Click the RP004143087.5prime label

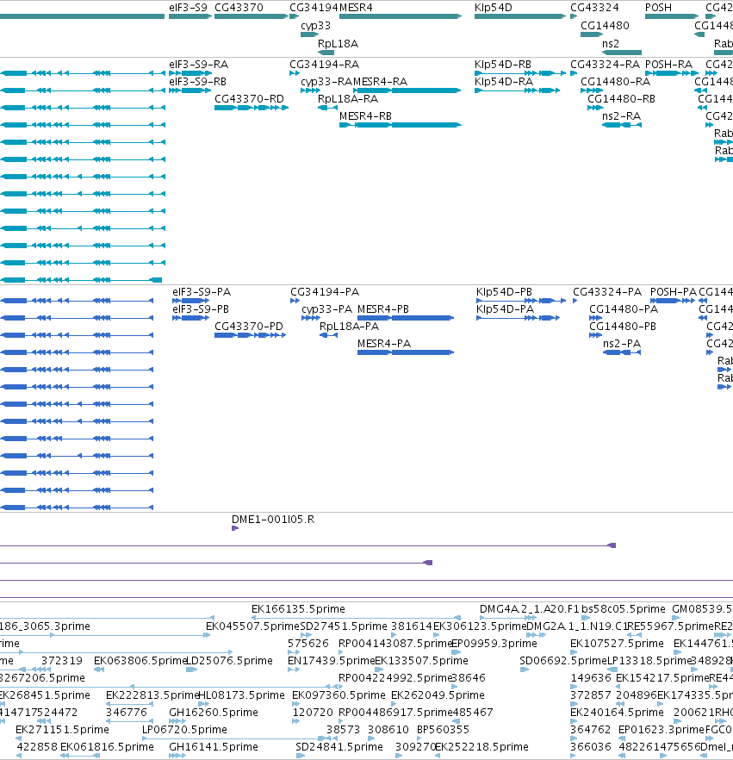click(395, 644)
